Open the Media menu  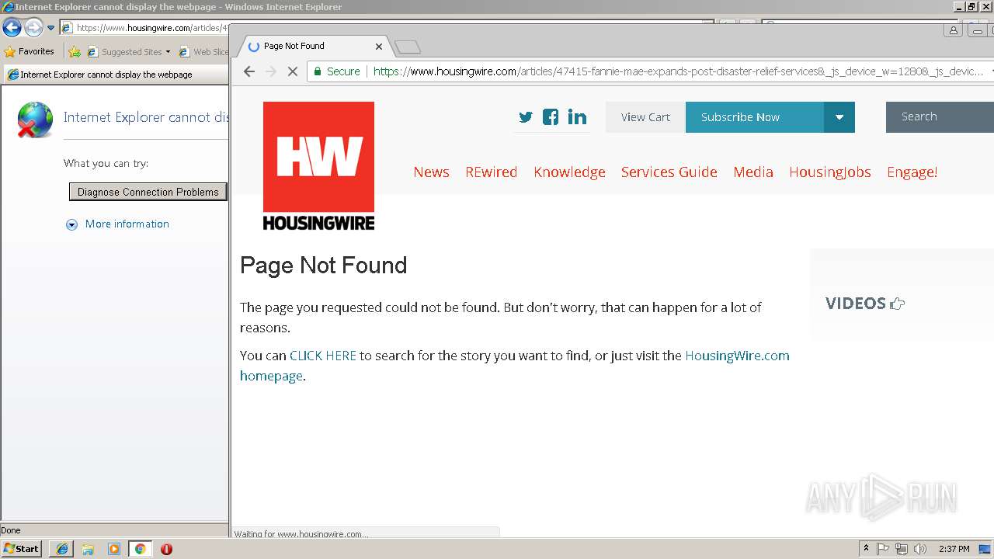coord(752,172)
